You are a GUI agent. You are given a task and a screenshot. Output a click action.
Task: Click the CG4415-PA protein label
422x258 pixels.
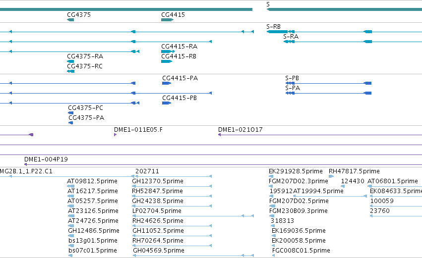[x=180, y=78]
